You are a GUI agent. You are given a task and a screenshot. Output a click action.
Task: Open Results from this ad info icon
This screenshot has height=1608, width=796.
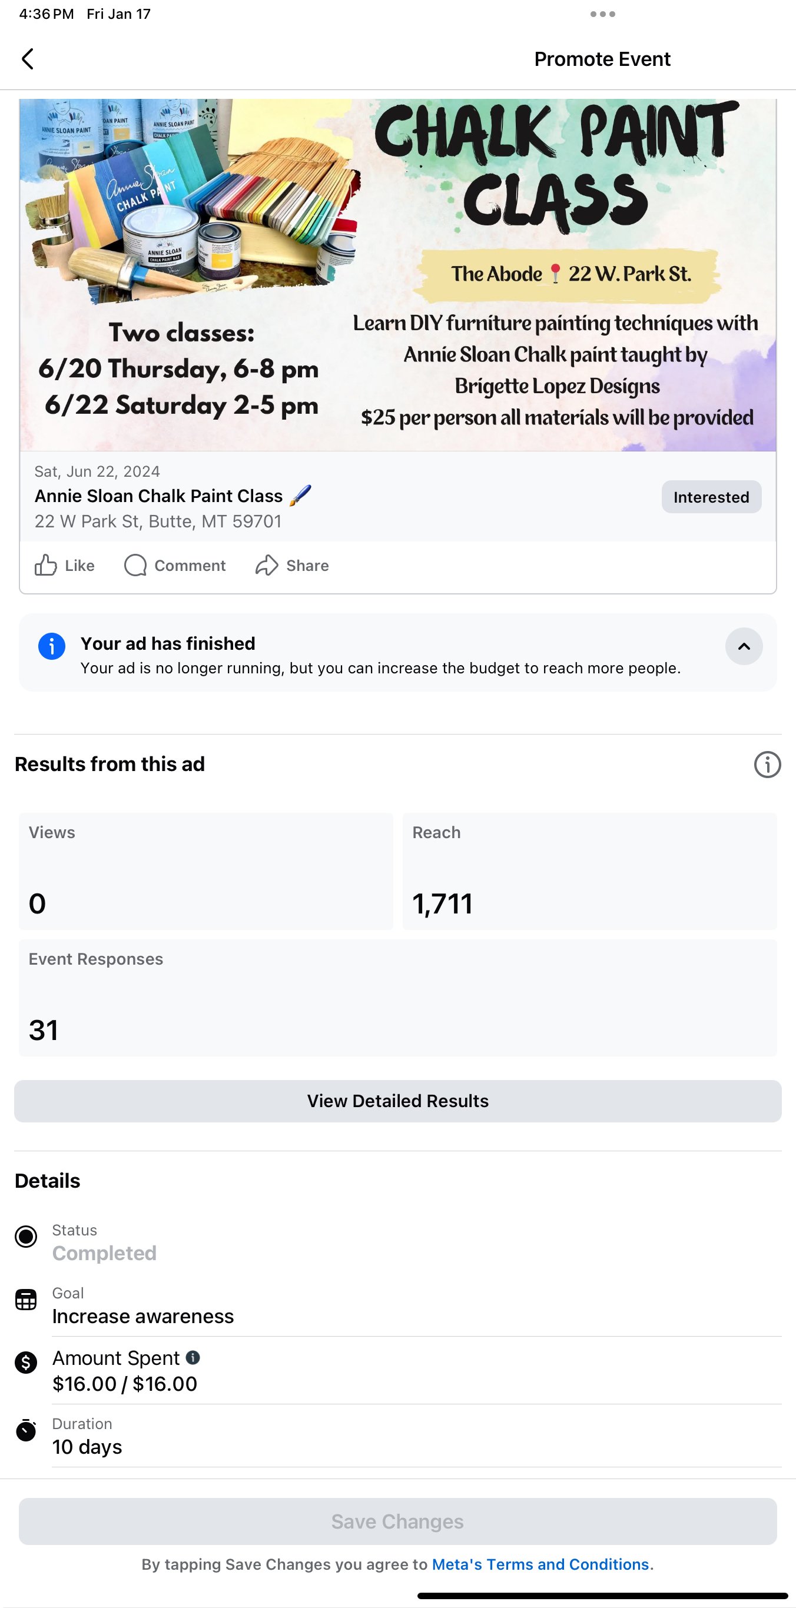point(767,764)
